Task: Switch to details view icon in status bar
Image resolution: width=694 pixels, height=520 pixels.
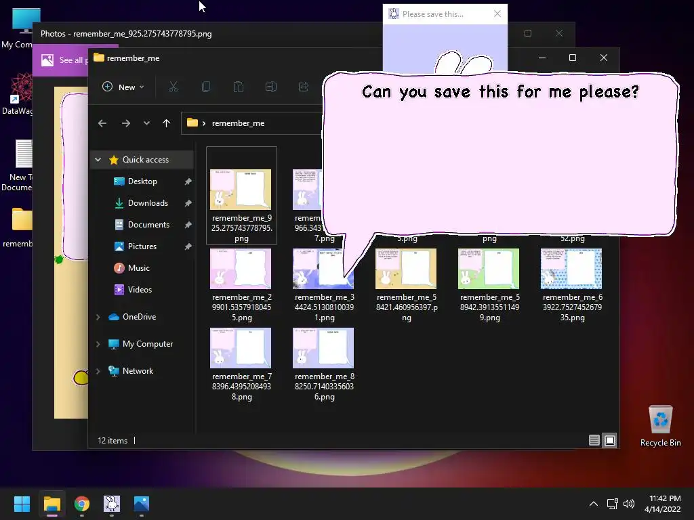Action: coord(594,440)
